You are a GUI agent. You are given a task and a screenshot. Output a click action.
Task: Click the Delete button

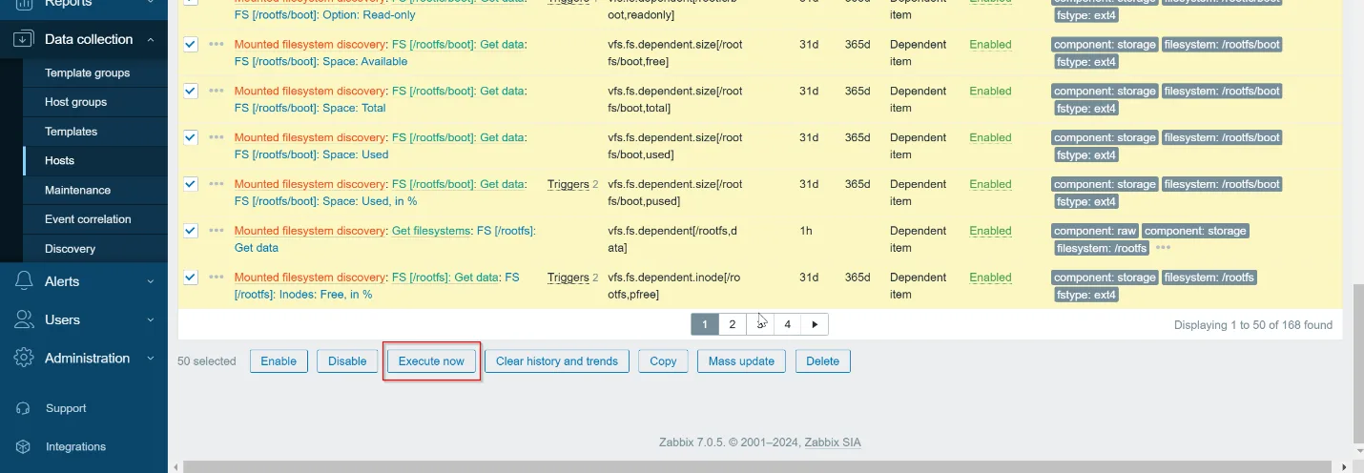coord(823,361)
